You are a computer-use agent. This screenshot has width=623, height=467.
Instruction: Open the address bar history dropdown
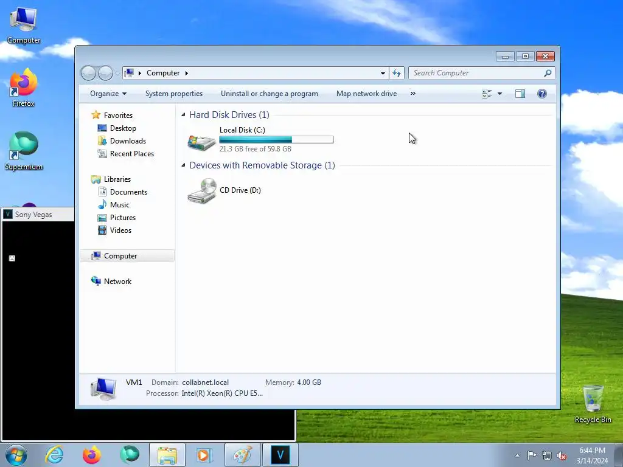pos(383,73)
